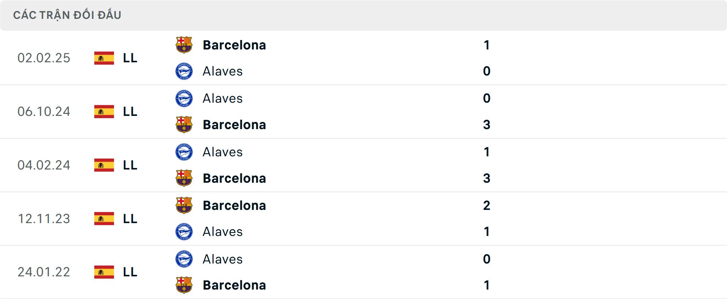Image resolution: width=727 pixels, height=299 pixels.
Task: Open the LL league label for the 02.02.25 match
Action: click(129, 58)
